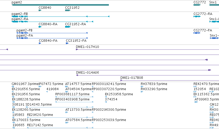Select the pgant2-RB transcript feature
This screenshot has width=219, height=129.
tap(60, 16)
